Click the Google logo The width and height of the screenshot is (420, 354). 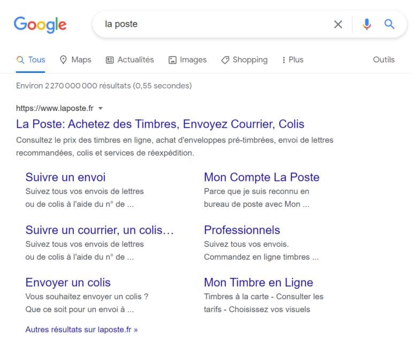point(40,25)
